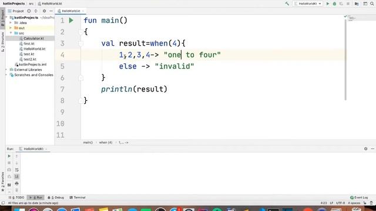Toggle soft-wrap in Run console
The width and height of the screenshot is (376, 211).
click(16, 170)
